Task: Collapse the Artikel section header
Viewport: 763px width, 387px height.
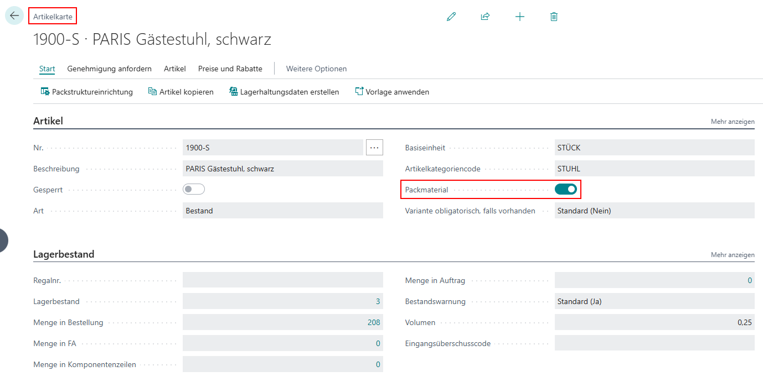Action: (x=48, y=121)
